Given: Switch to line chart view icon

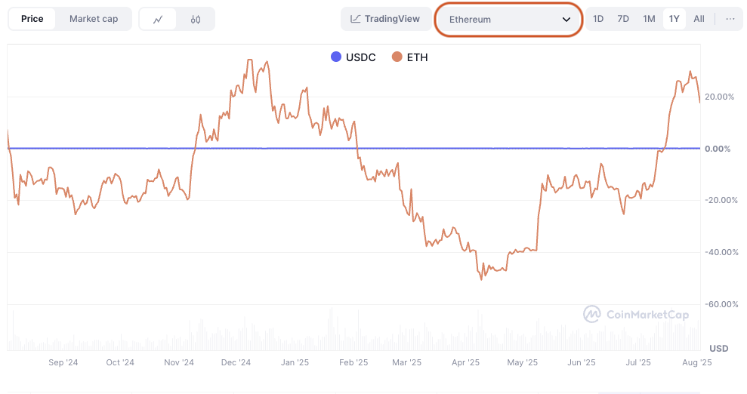Looking at the screenshot, I should [158, 19].
